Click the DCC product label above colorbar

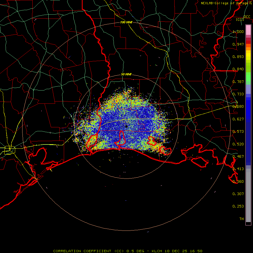point(247,17)
